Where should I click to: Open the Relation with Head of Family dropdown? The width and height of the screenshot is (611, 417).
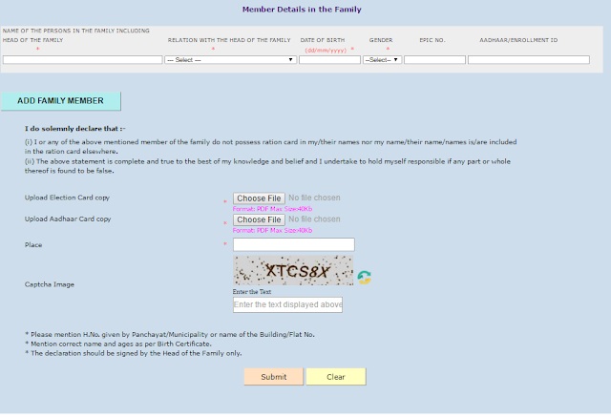click(x=231, y=59)
